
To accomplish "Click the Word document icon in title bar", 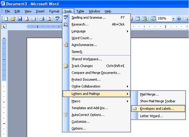I will tap(3, 4).
